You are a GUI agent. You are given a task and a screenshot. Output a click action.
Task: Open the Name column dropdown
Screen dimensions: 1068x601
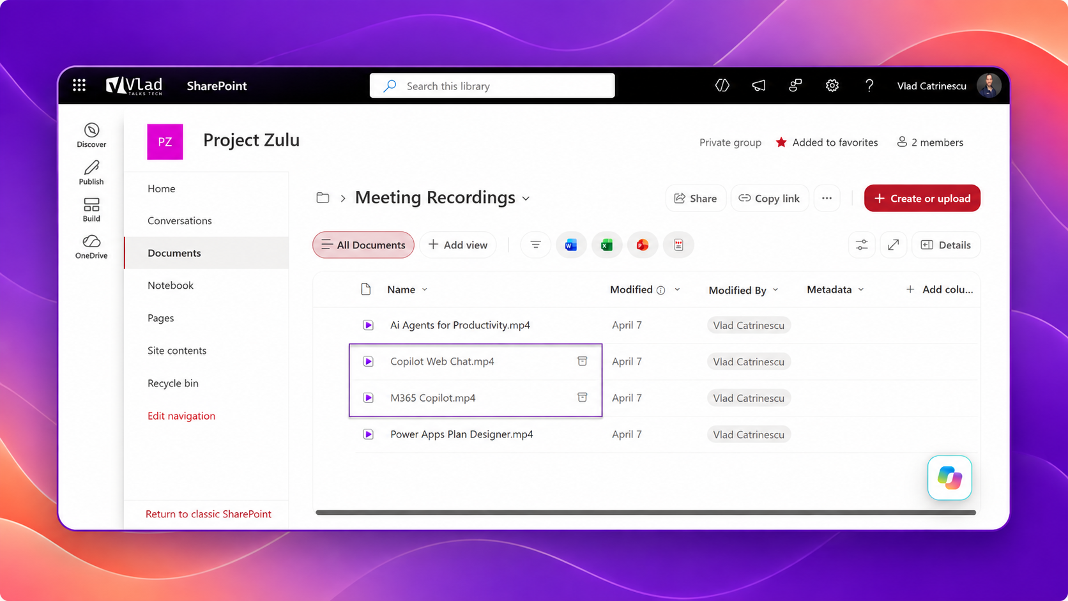point(425,290)
